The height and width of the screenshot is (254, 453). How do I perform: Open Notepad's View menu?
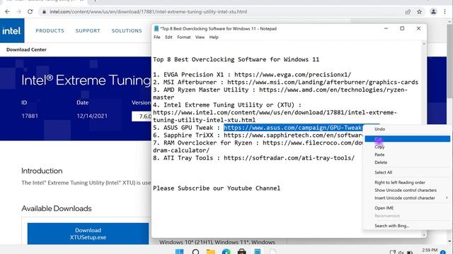[x=200, y=37]
